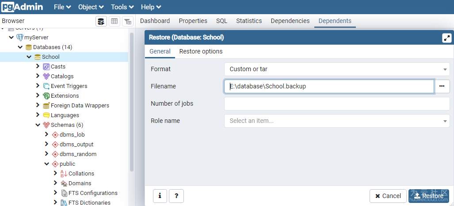454x206 pixels.
Task: Open the Format dropdown
Action: coord(337,69)
